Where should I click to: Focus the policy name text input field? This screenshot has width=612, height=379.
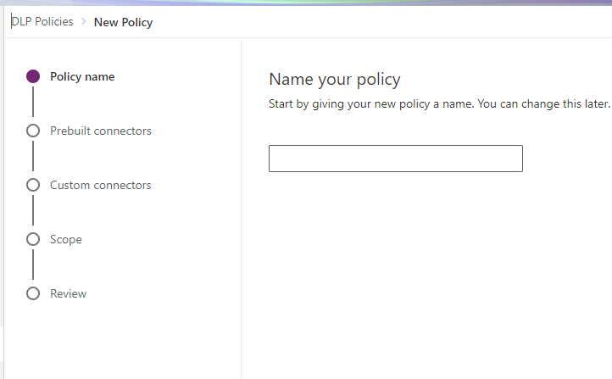click(x=395, y=159)
